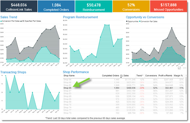Open Focus mode icon above Shop Performance

[179, 68]
